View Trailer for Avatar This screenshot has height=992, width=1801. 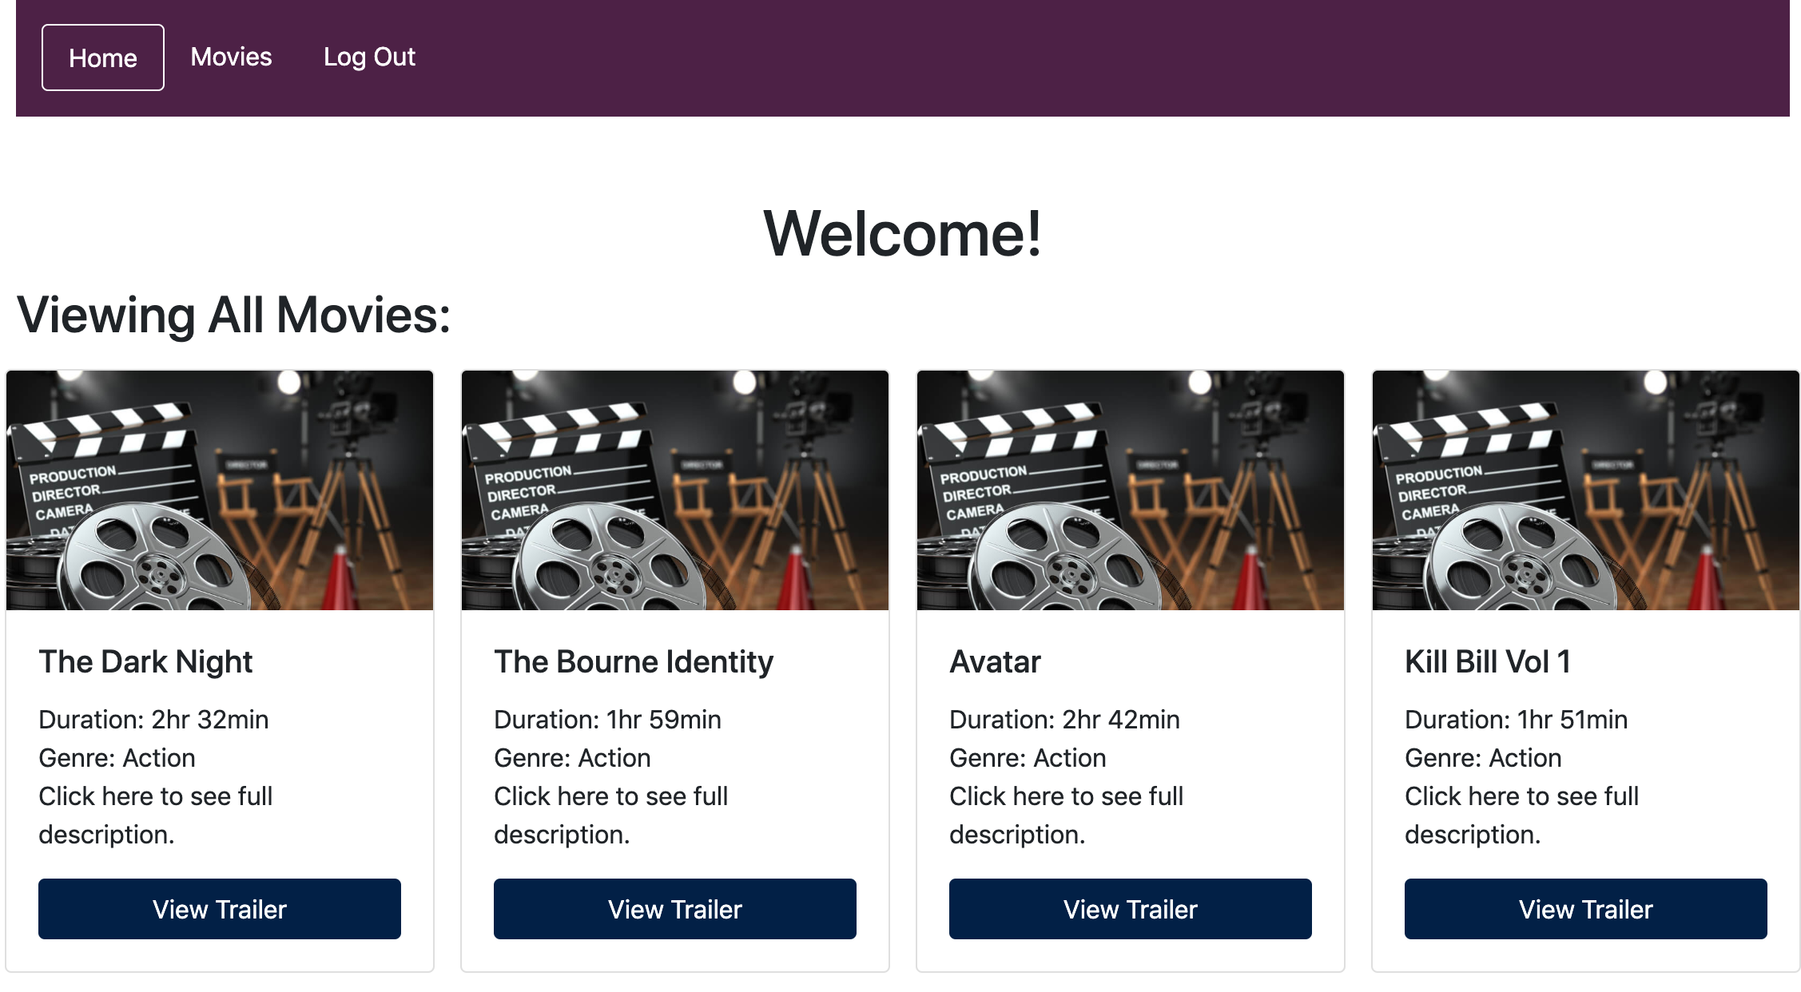coord(1131,909)
